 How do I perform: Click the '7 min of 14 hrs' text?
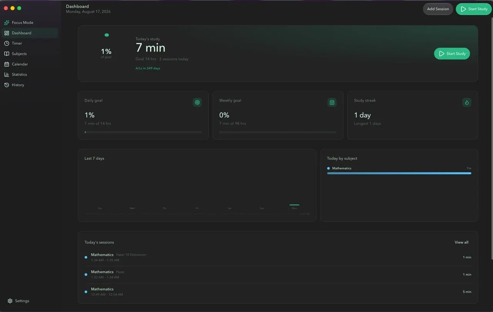pos(98,123)
